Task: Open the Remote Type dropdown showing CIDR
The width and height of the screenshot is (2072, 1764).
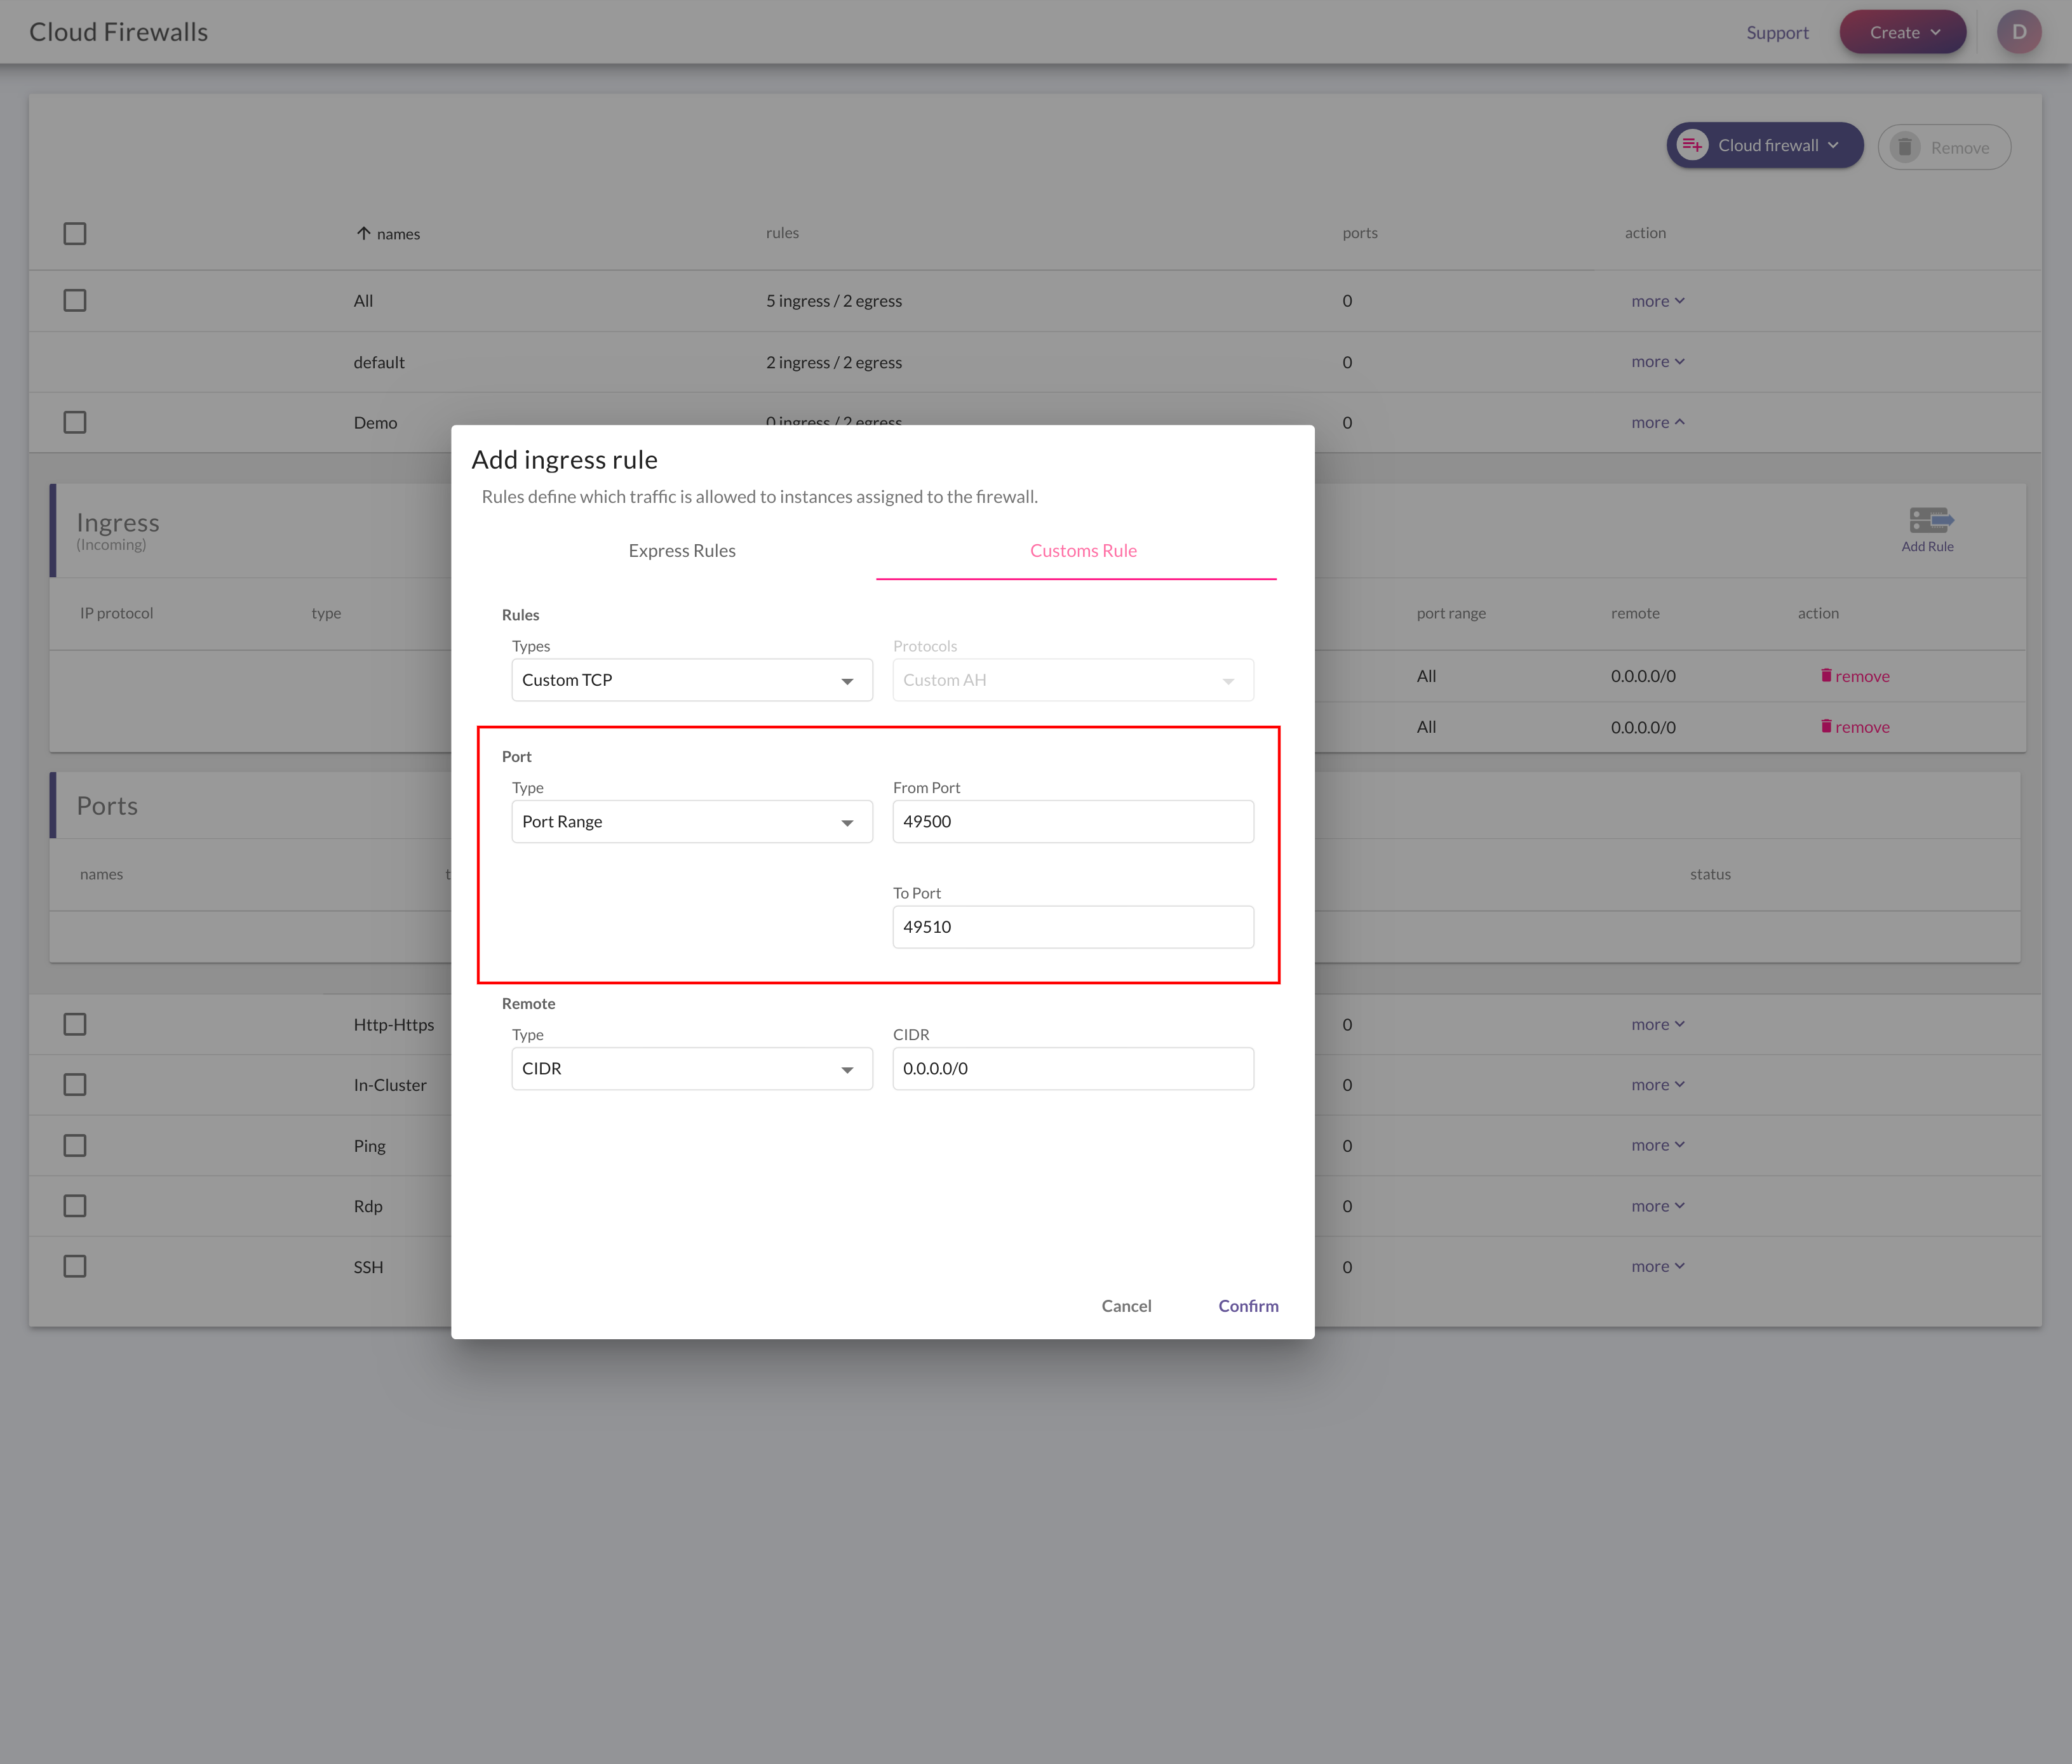Action: [x=691, y=1069]
